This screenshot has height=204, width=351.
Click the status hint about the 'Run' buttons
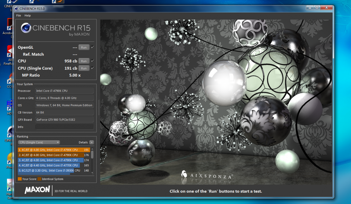point(216,191)
